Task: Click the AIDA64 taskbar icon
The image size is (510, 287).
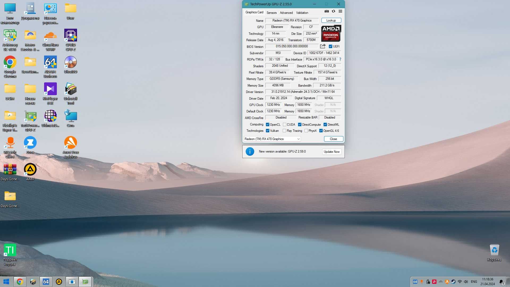Action: tap(46, 282)
